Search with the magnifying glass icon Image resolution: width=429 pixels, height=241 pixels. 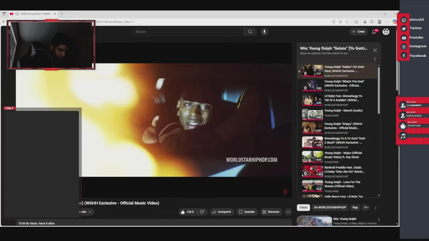click(x=250, y=31)
